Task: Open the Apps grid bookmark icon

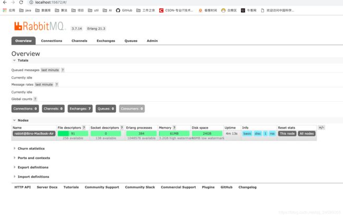Action: [5, 10]
